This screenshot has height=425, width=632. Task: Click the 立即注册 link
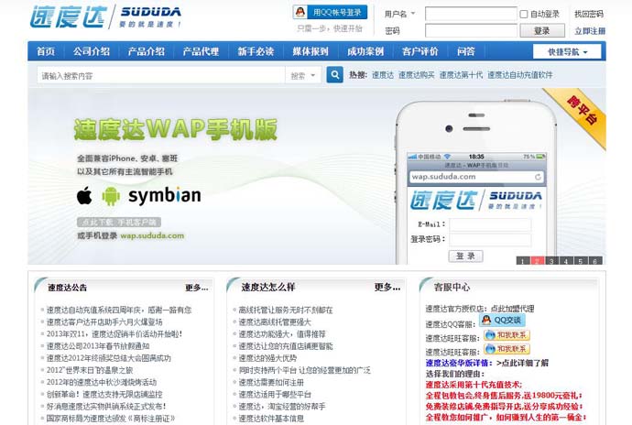tap(589, 30)
